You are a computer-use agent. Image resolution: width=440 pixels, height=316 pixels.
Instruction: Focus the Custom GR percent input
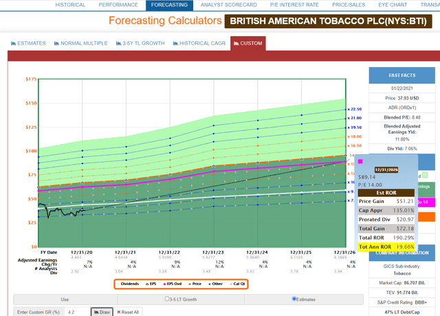(x=77, y=312)
